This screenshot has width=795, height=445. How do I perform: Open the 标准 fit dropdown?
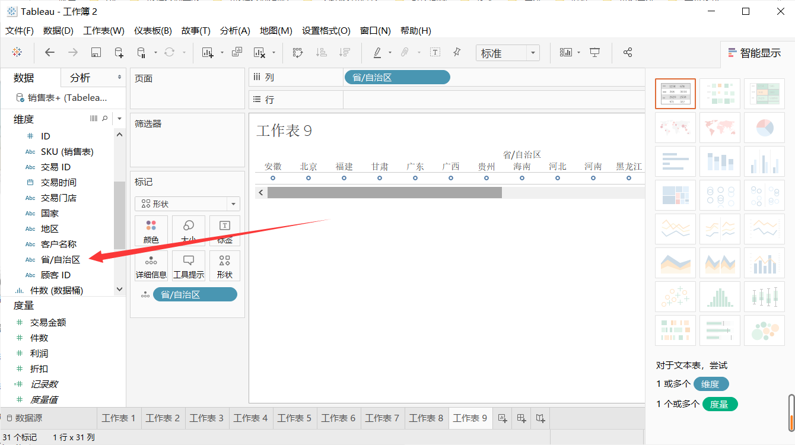pyautogui.click(x=508, y=53)
